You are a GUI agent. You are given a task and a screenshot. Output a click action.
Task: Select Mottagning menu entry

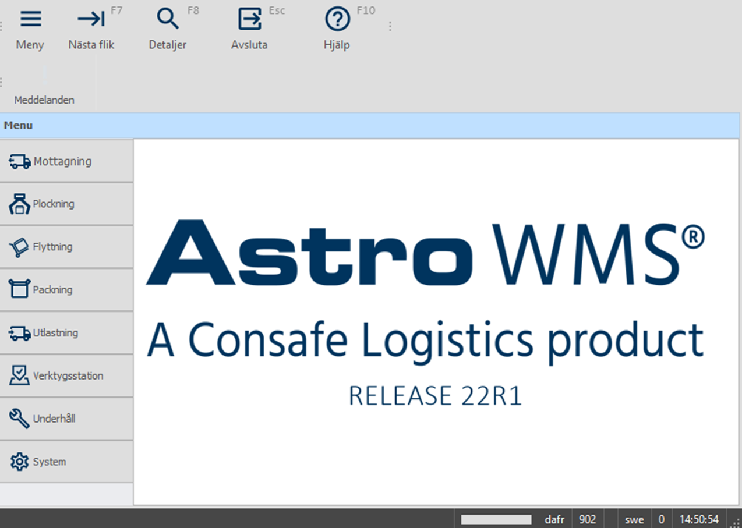66,161
